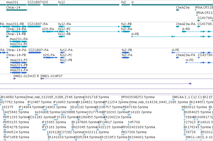This screenshot has height=141, width=213.
Task: Select the fu12-PB protein label
Action: click(x=66, y=60)
